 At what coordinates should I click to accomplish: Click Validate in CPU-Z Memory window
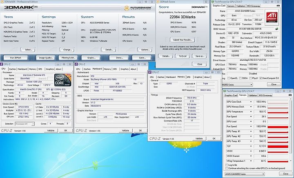(x=199, y=138)
